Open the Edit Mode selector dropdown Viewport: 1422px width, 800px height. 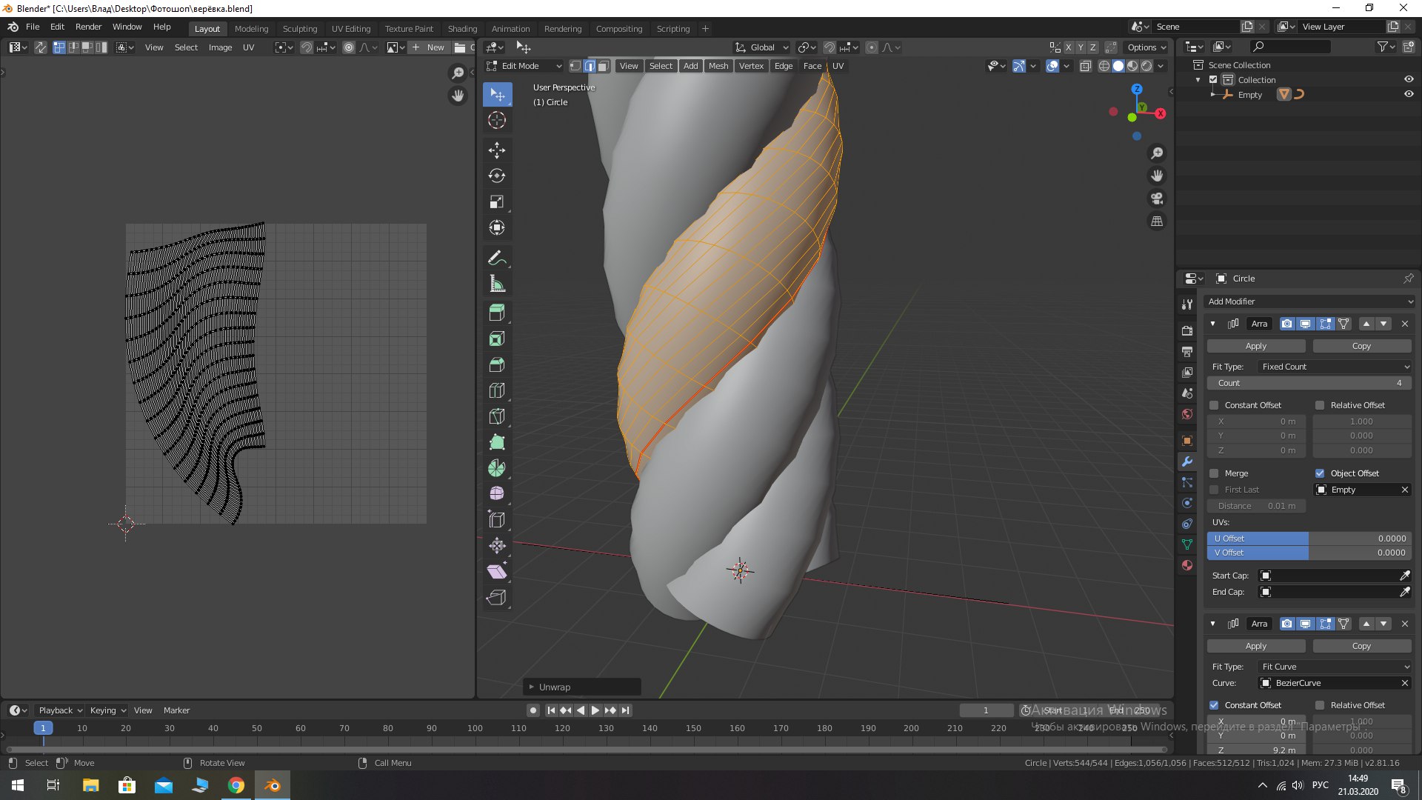(524, 66)
